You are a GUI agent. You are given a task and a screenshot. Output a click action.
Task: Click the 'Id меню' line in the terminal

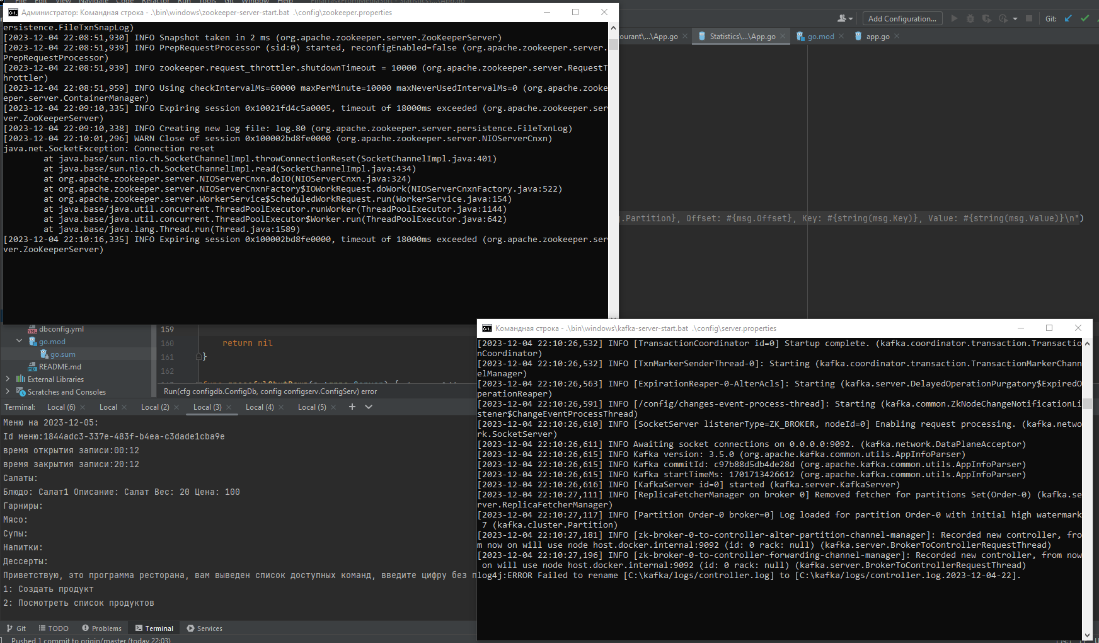(x=114, y=436)
